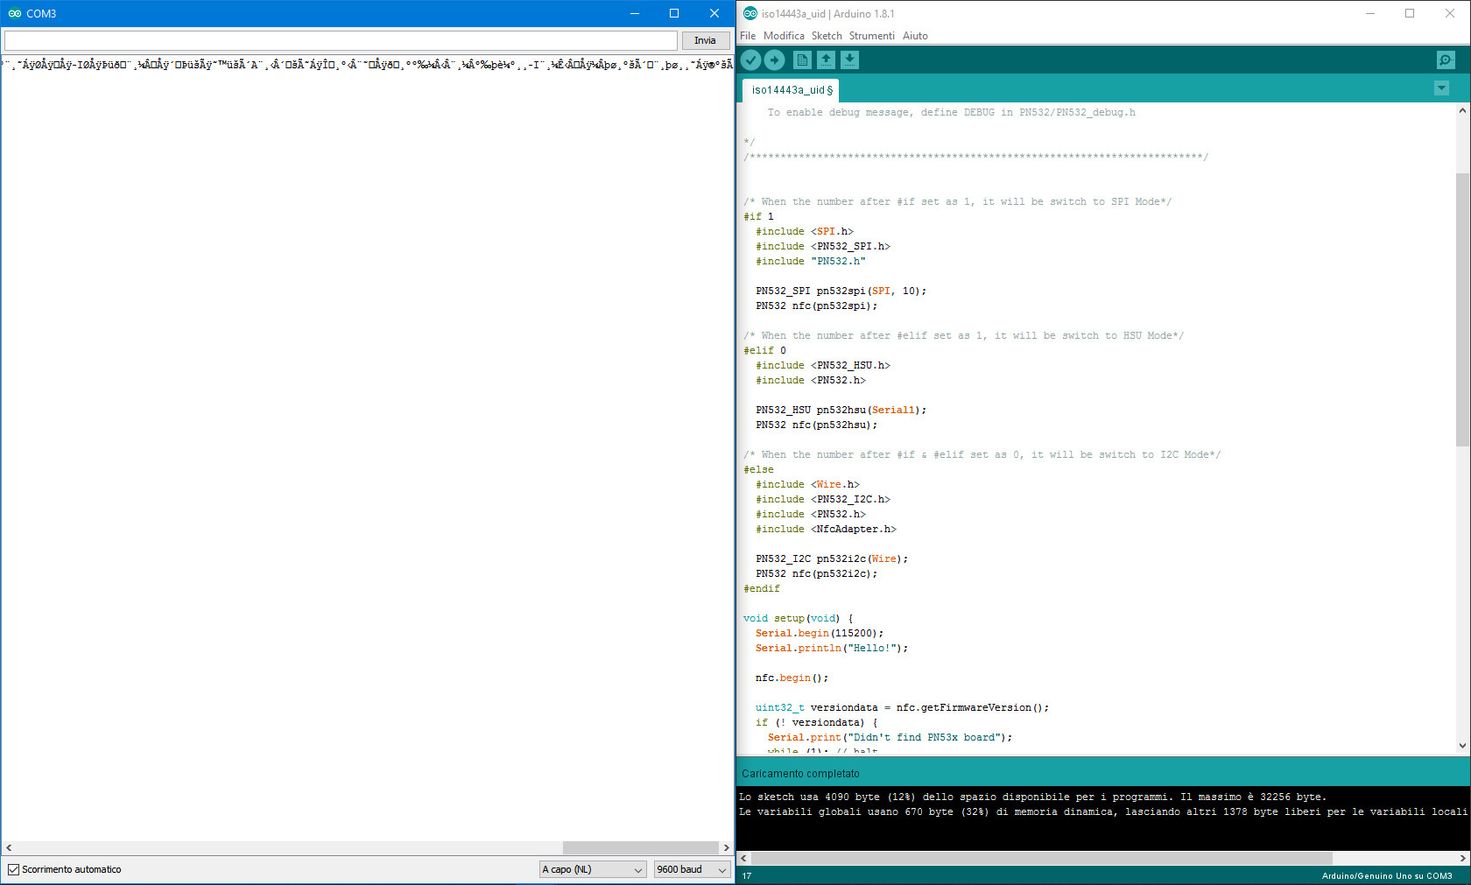Close the COM3 serial monitor window
Image resolution: width=1471 pixels, height=885 pixels.
coord(714,13)
